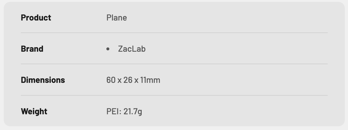Screen dimensions: 348x130
Task: Select the 60 x 26 x 11mm text
Action: tap(133, 80)
